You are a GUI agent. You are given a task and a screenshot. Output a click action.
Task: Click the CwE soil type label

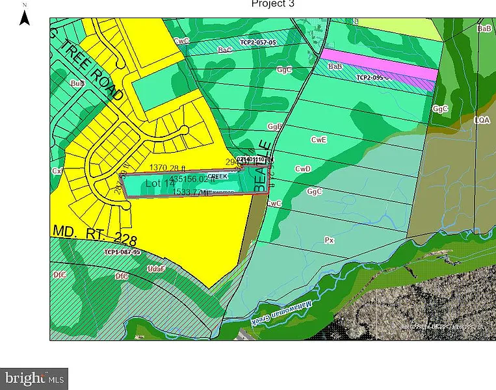click(319, 139)
